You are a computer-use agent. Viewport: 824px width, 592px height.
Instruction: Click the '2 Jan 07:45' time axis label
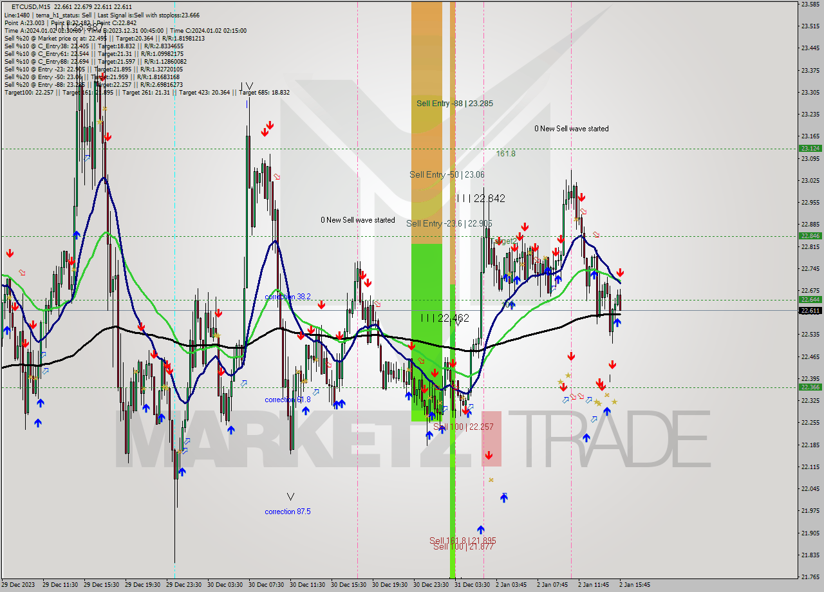coord(552,585)
